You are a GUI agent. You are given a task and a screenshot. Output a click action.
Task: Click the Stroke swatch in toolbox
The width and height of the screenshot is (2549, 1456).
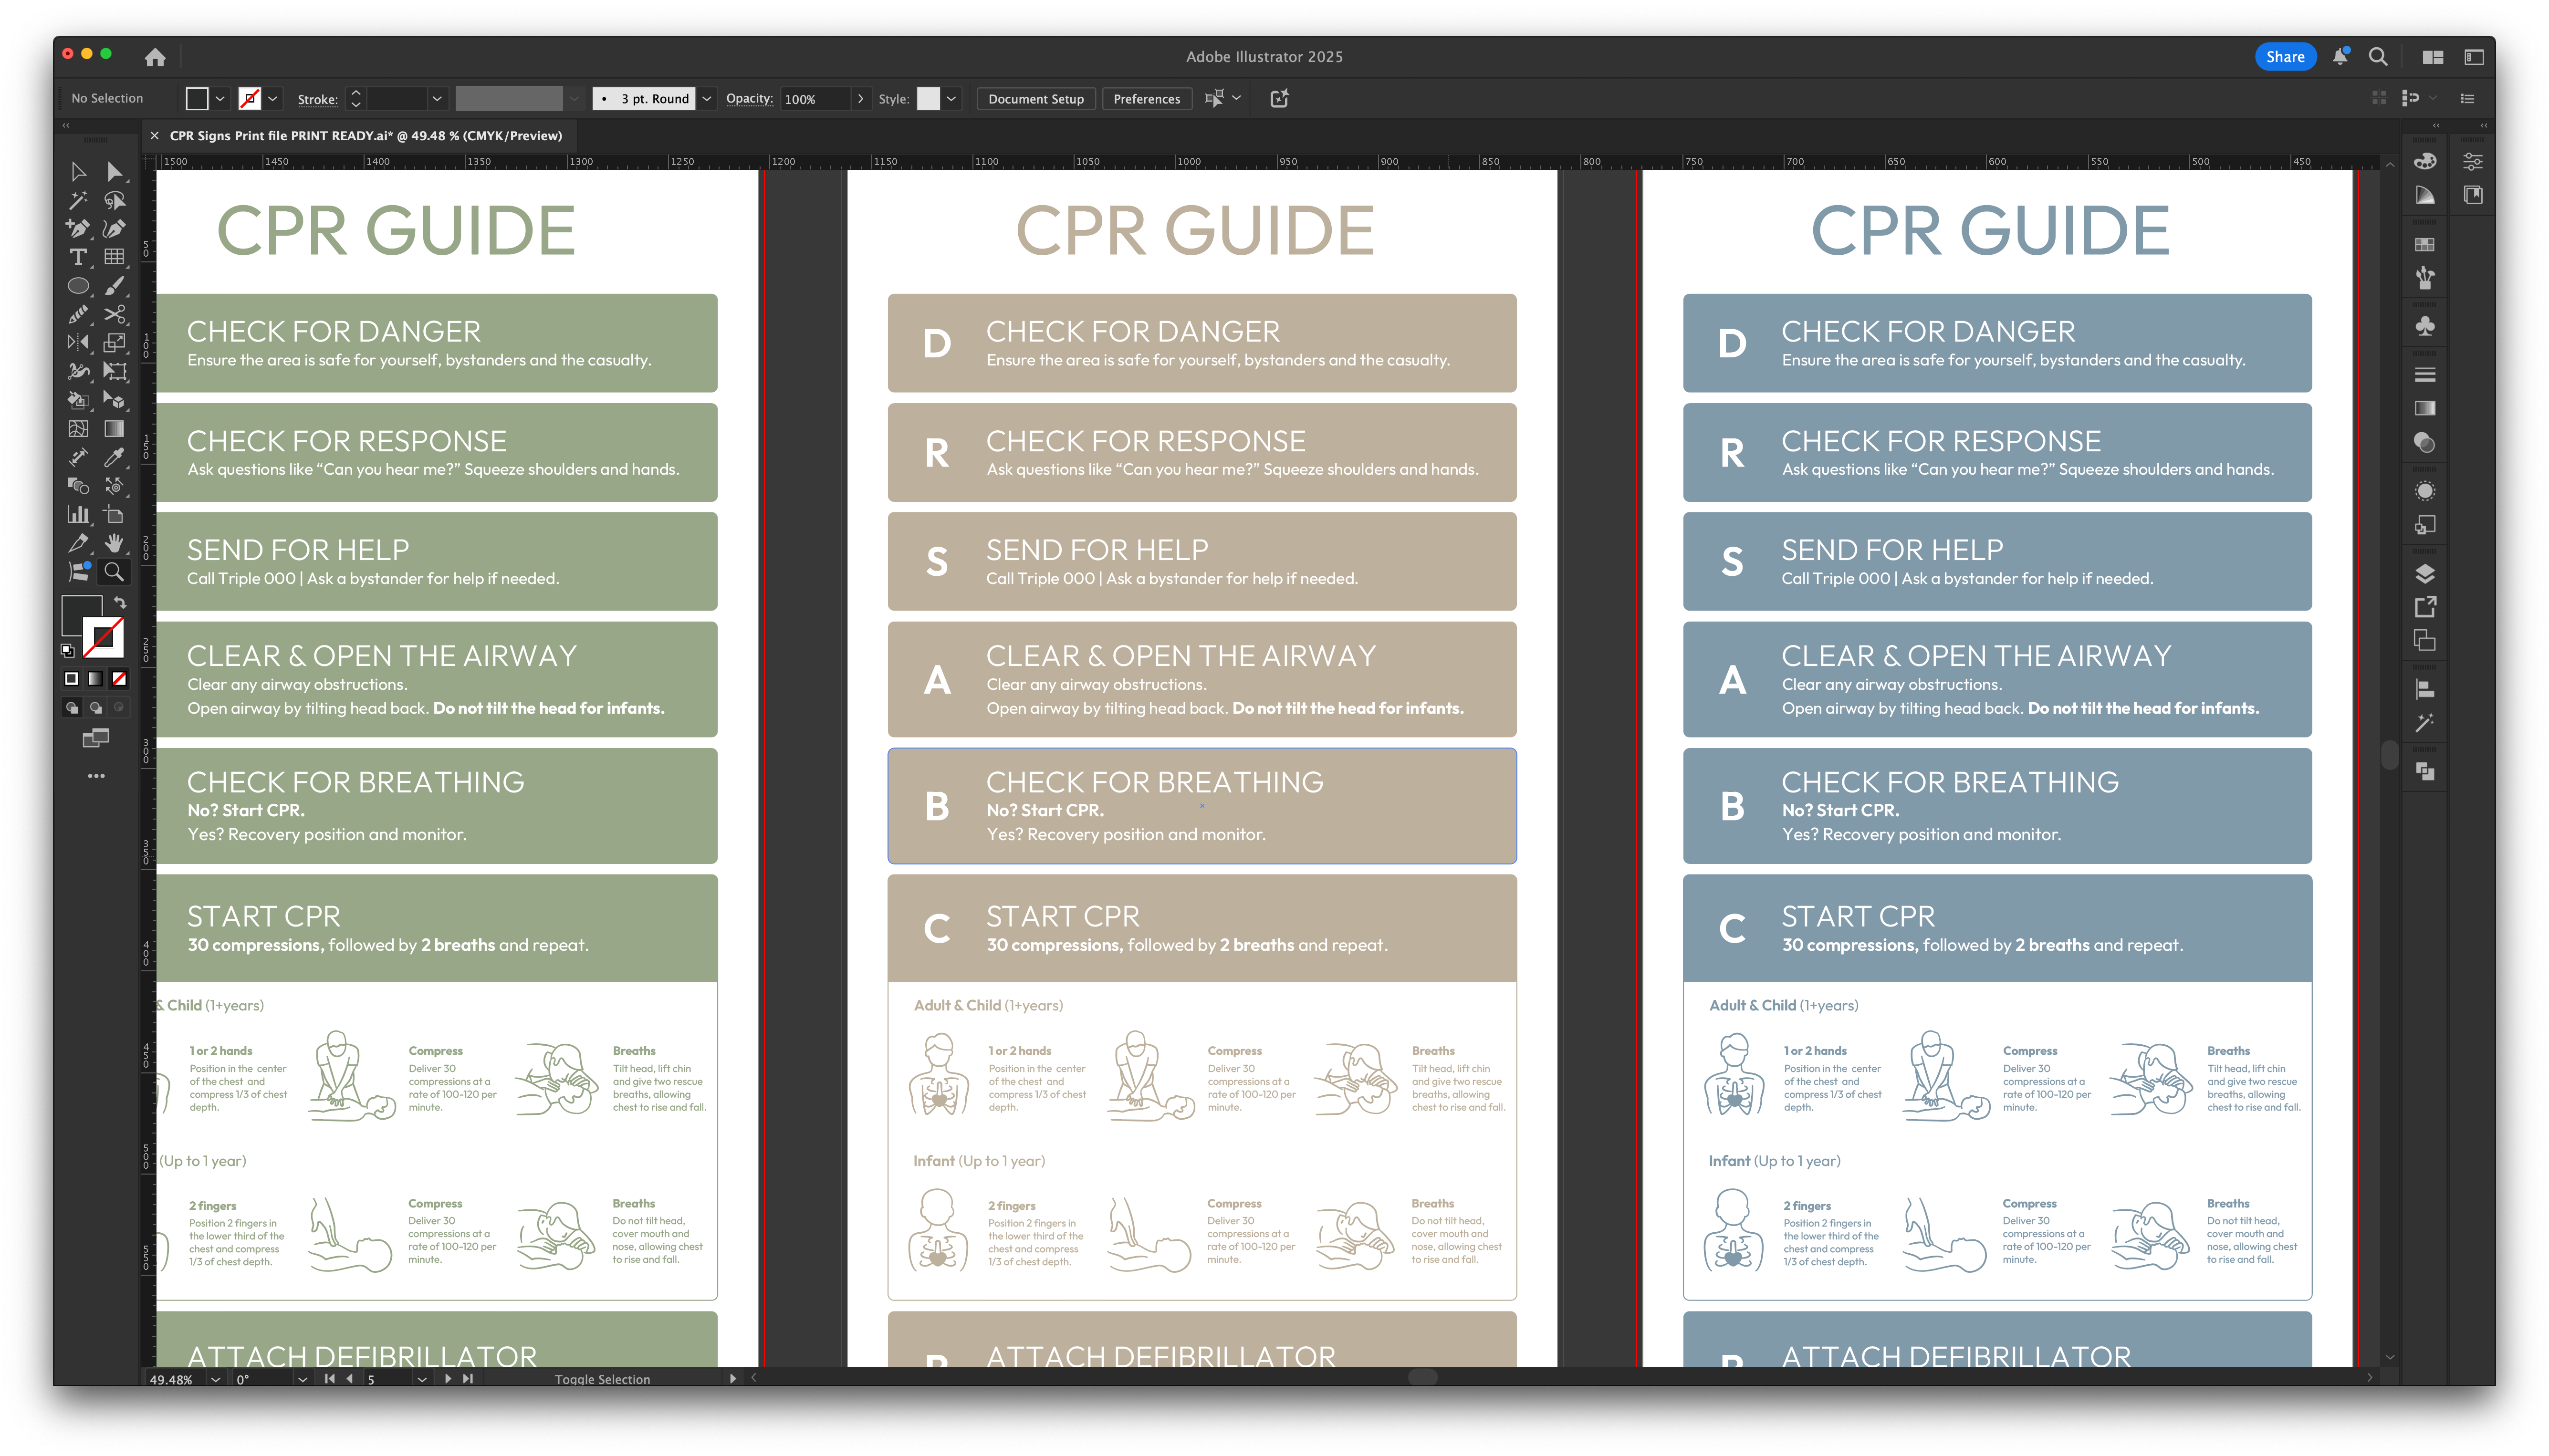103,638
